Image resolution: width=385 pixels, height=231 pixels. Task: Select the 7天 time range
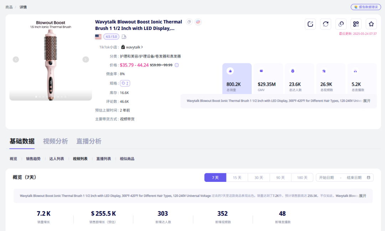point(215,178)
